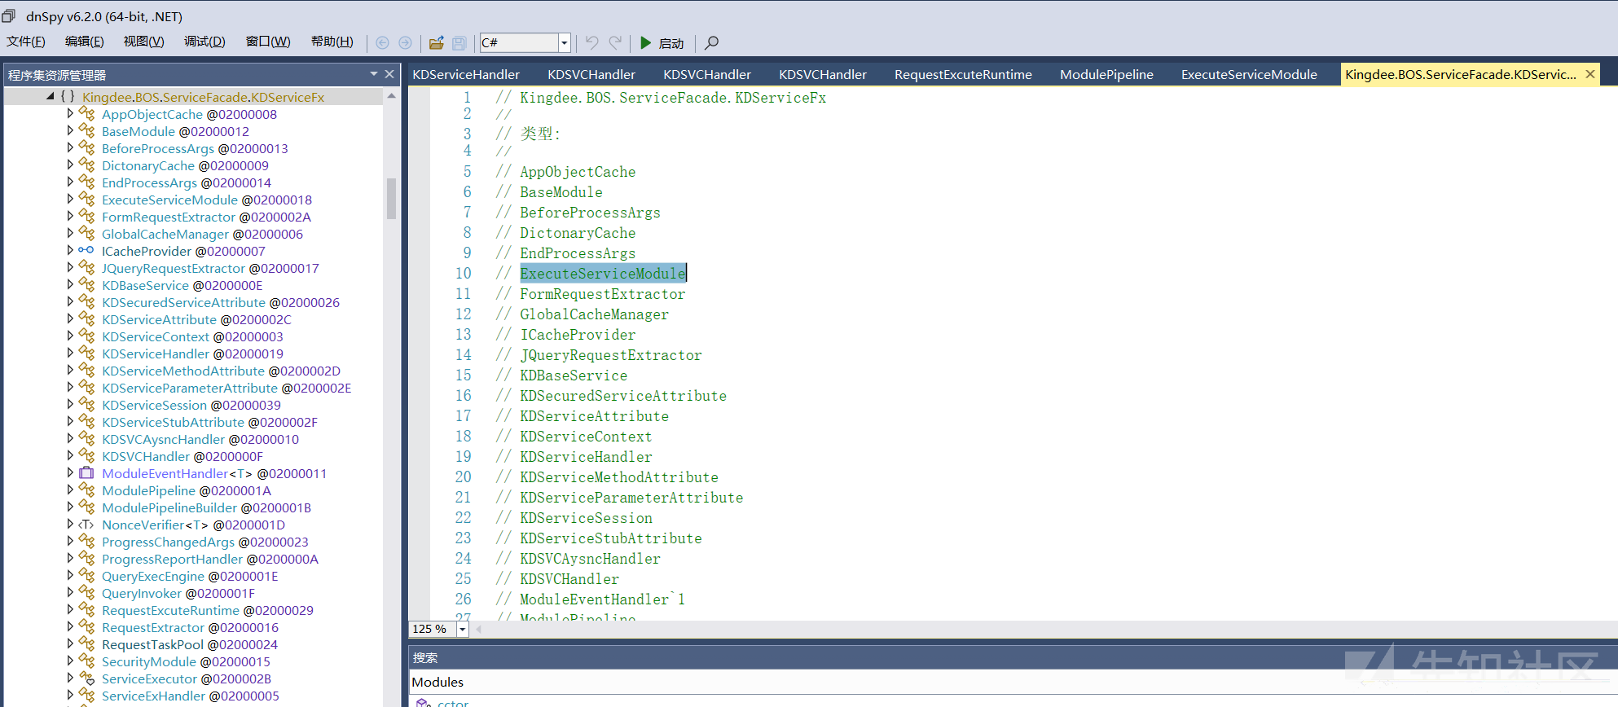Screen dimensions: 1618x707
Task: Open the 窗口(W) menu
Action: [x=268, y=42]
